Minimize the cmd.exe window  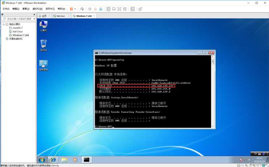[x=199, y=53]
